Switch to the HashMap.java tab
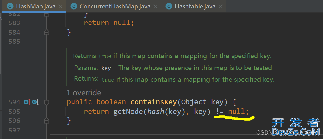The image size is (323, 139). (34, 6)
